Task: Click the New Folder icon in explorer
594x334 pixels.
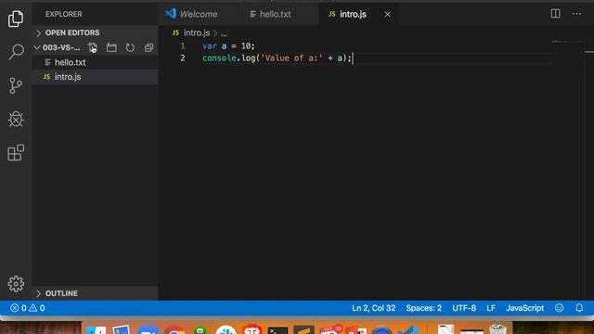Action: click(111, 47)
